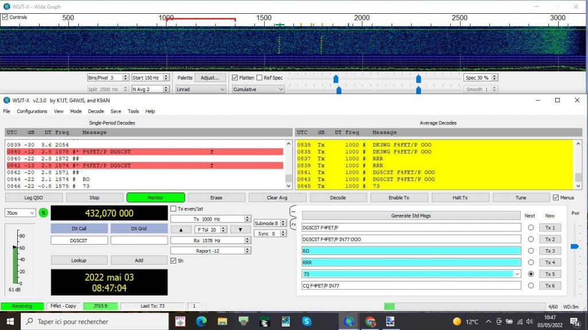The image size is (588, 330).
Task: Enable the Ref Spec checkbox
Action: click(260, 78)
